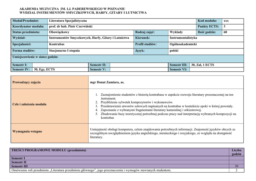
Task: Click the 'Kod modułu' value 'xxx'
Action: [x=226, y=21]
